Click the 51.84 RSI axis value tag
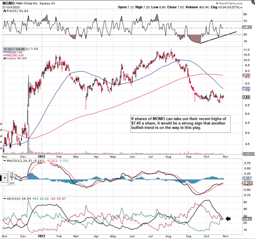This screenshot has height=239, width=255. pyautogui.click(x=247, y=27)
